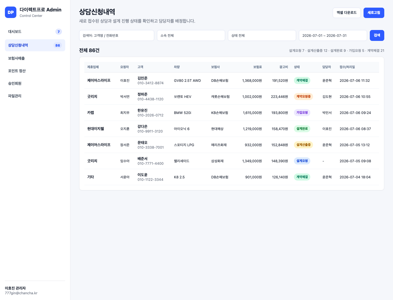
Task: Click 현대이지웰 partner cell
Action: 96,129
